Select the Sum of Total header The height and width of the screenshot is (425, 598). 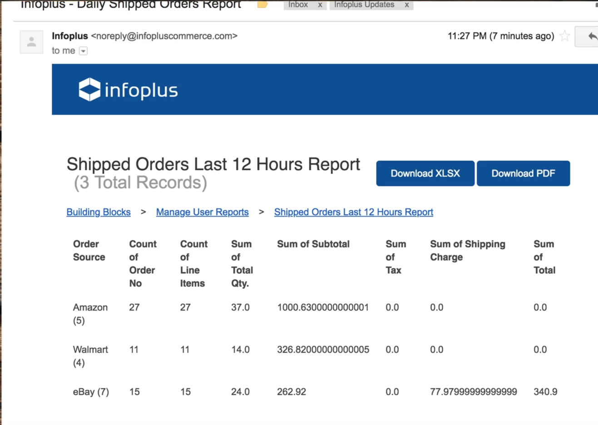(x=544, y=257)
